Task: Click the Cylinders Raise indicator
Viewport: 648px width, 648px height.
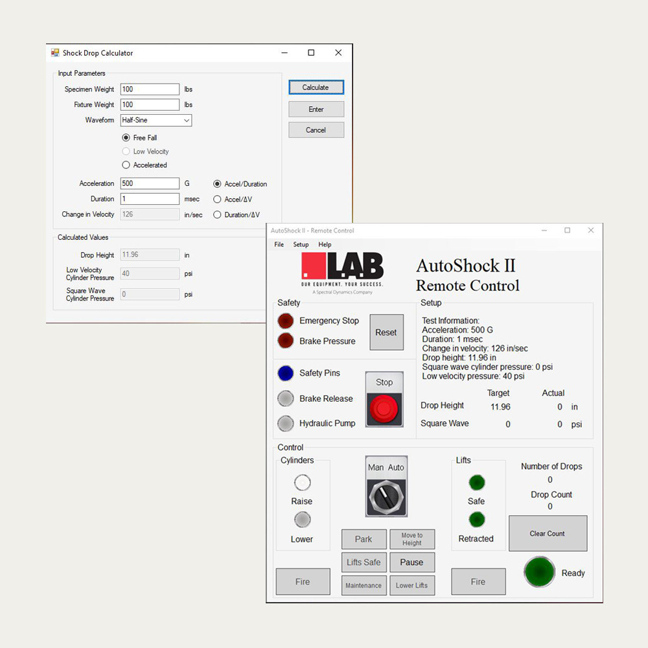Action: 302,483
